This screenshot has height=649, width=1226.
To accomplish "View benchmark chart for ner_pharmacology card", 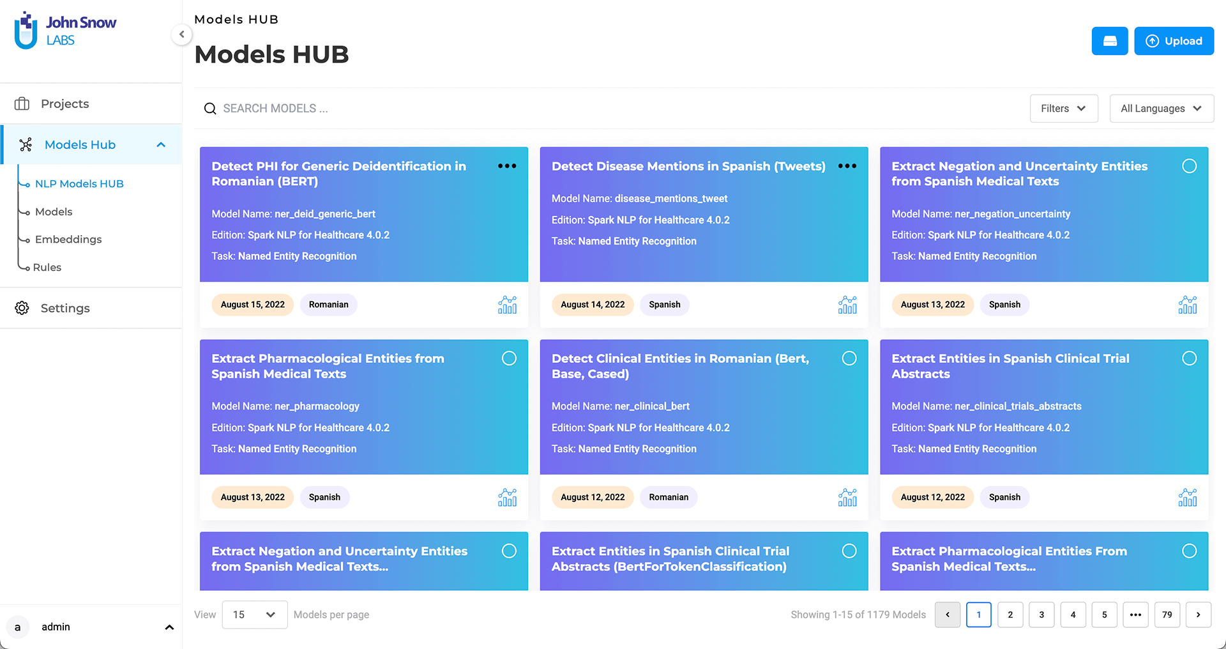I will 508,497.
